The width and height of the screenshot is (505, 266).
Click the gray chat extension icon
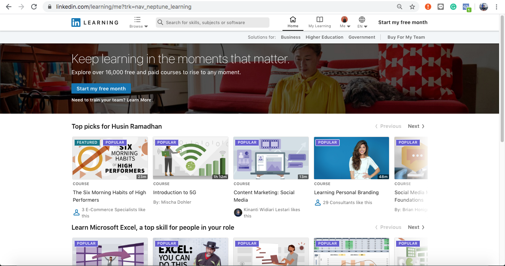pos(441,7)
